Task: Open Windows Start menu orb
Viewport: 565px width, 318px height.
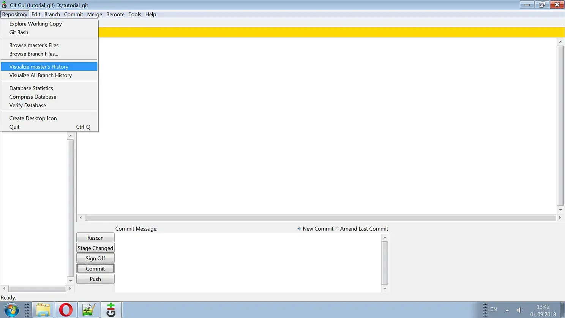Action: [11, 310]
